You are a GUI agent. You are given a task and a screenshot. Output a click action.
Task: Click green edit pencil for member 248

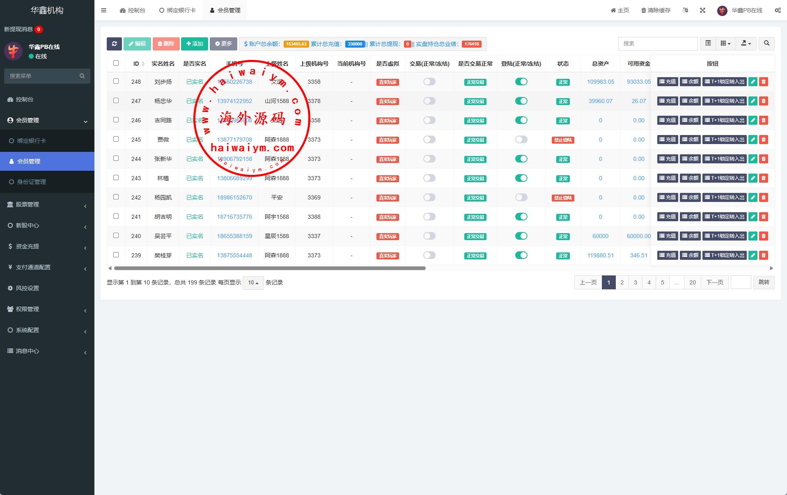(753, 82)
